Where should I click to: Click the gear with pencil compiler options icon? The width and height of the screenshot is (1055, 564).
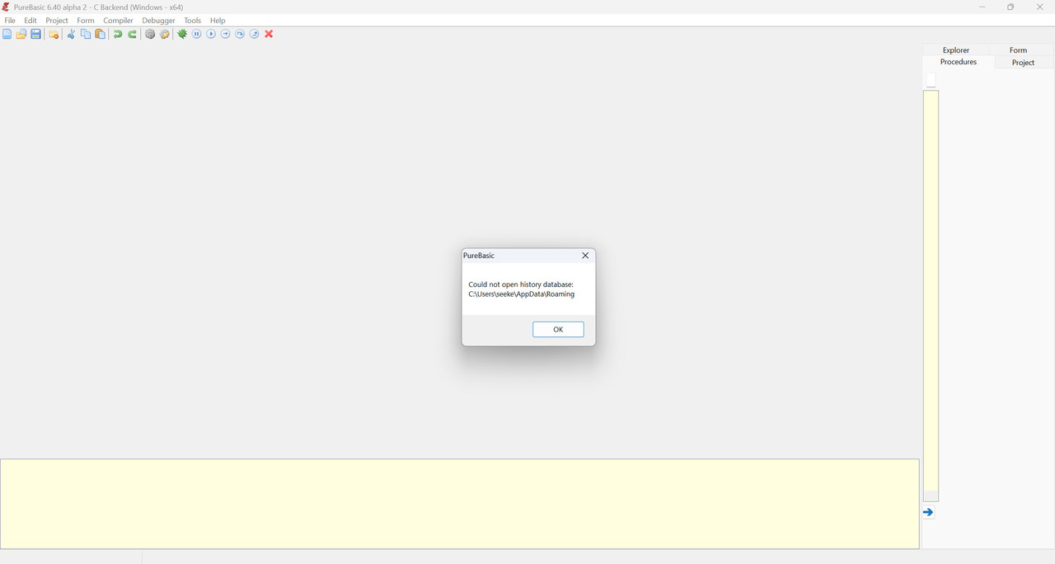[x=165, y=34]
